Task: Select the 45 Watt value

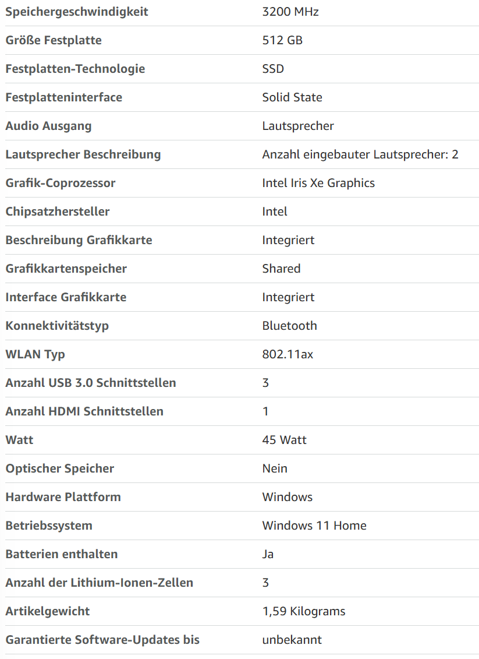Action: click(284, 440)
